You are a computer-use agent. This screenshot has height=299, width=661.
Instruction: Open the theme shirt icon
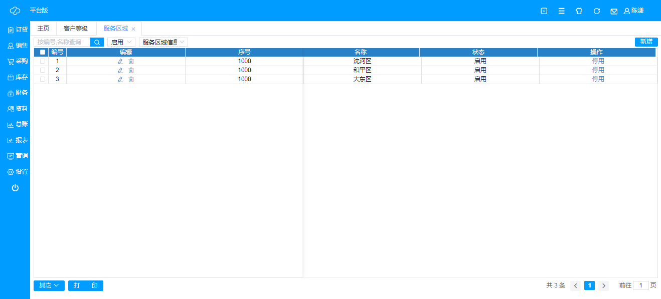click(x=579, y=11)
